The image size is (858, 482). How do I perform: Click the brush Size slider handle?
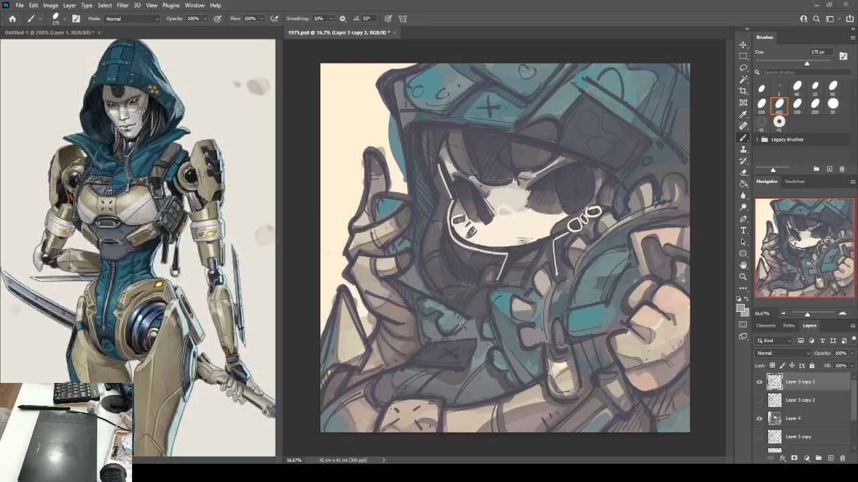click(807, 64)
